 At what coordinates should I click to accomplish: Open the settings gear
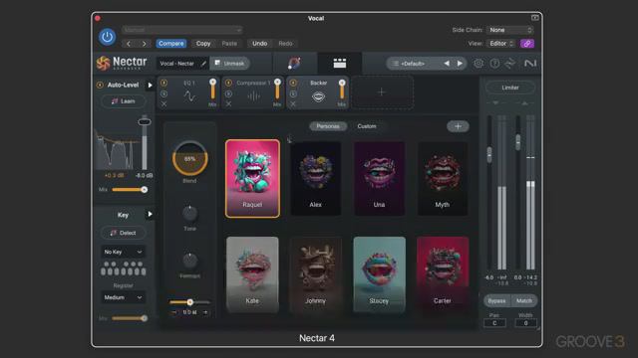(478, 64)
